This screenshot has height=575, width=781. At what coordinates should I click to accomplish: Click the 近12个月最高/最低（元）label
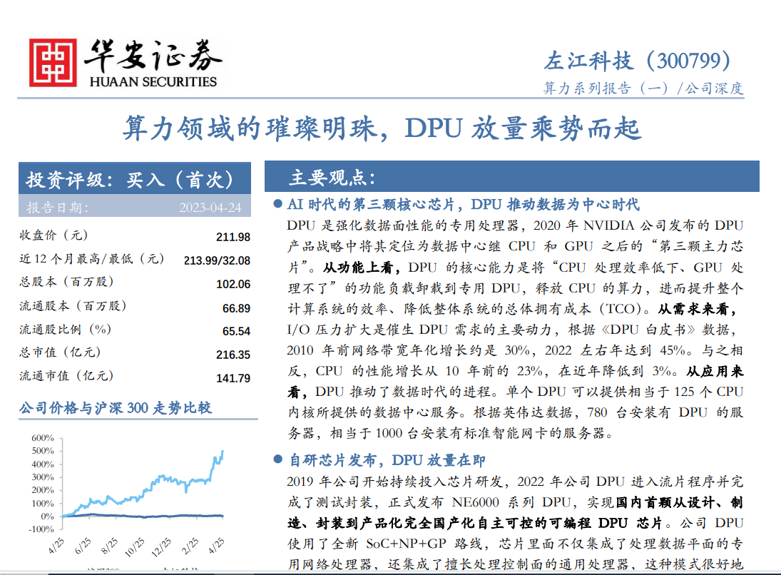click(x=91, y=258)
